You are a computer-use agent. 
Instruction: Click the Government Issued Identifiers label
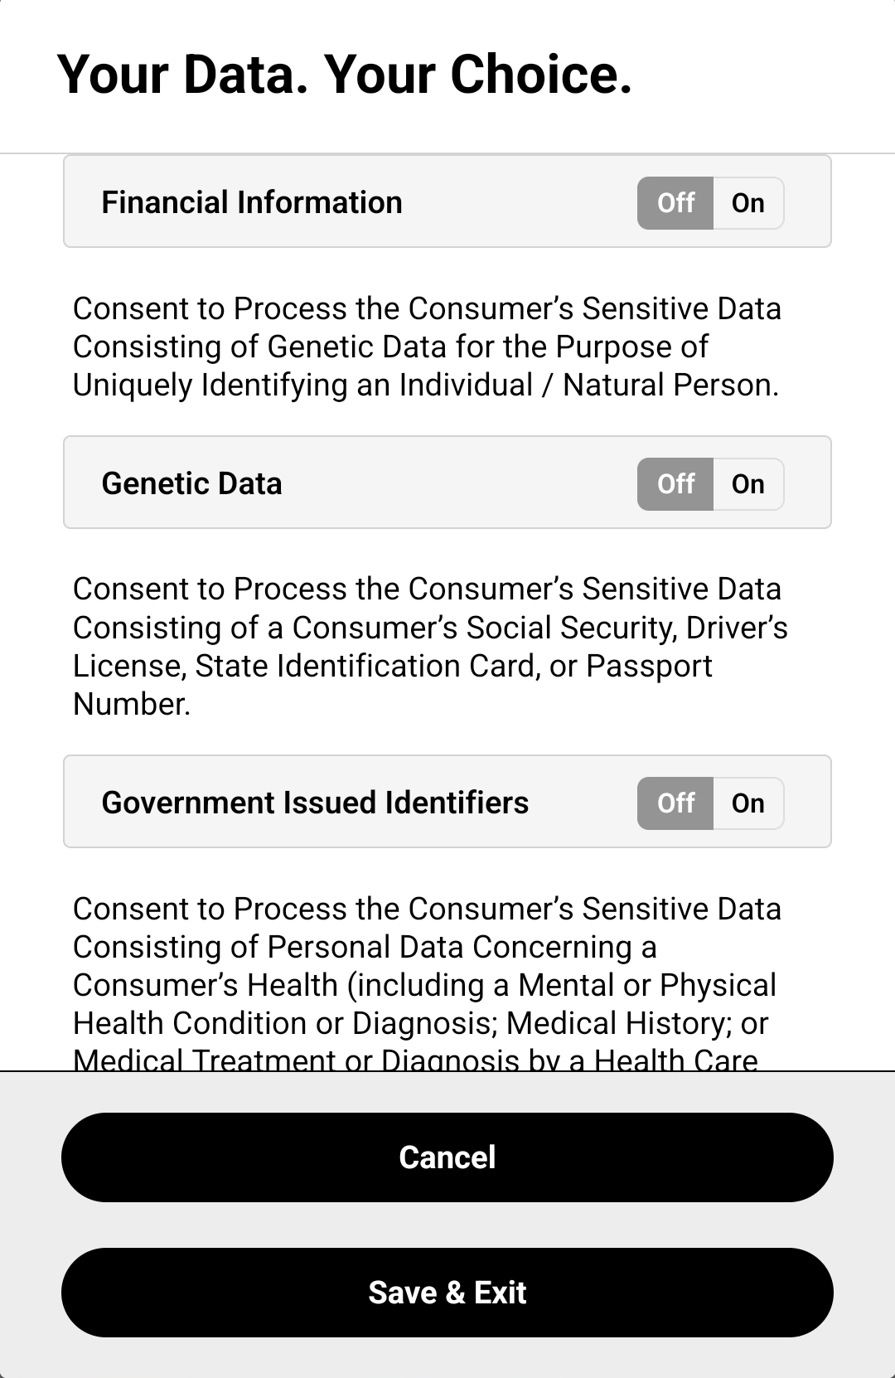click(315, 803)
